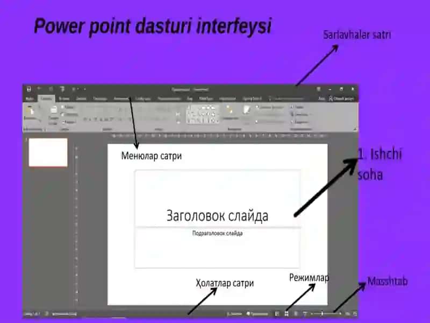Click the Start From Beginning slideshow icon
Viewport: 430px width, 323px height.
click(x=62, y=89)
